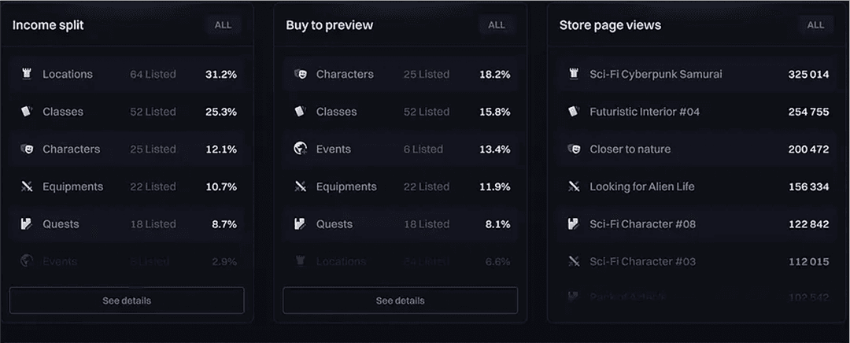This screenshot has height=343, width=850.
Task: Click the Characters mask icon in Buy to preview
Action: click(x=301, y=74)
